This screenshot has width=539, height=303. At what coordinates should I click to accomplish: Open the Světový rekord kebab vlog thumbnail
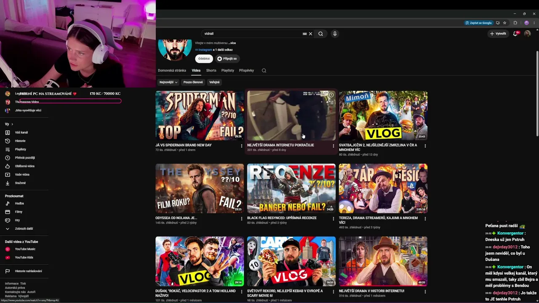point(291,261)
